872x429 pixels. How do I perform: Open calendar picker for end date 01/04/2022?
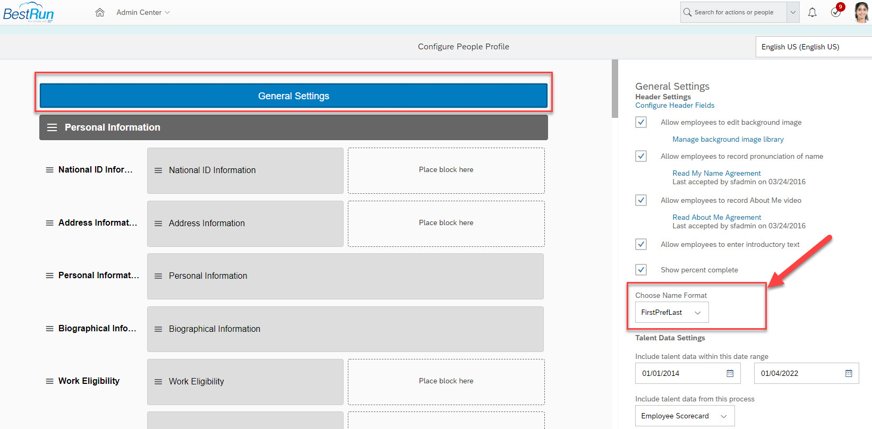pyautogui.click(x=849, y=373)
